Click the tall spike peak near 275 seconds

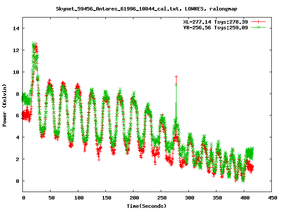[x=176, y=77]
